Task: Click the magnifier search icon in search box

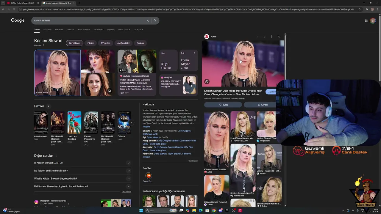Action: [x=155, y=21]
